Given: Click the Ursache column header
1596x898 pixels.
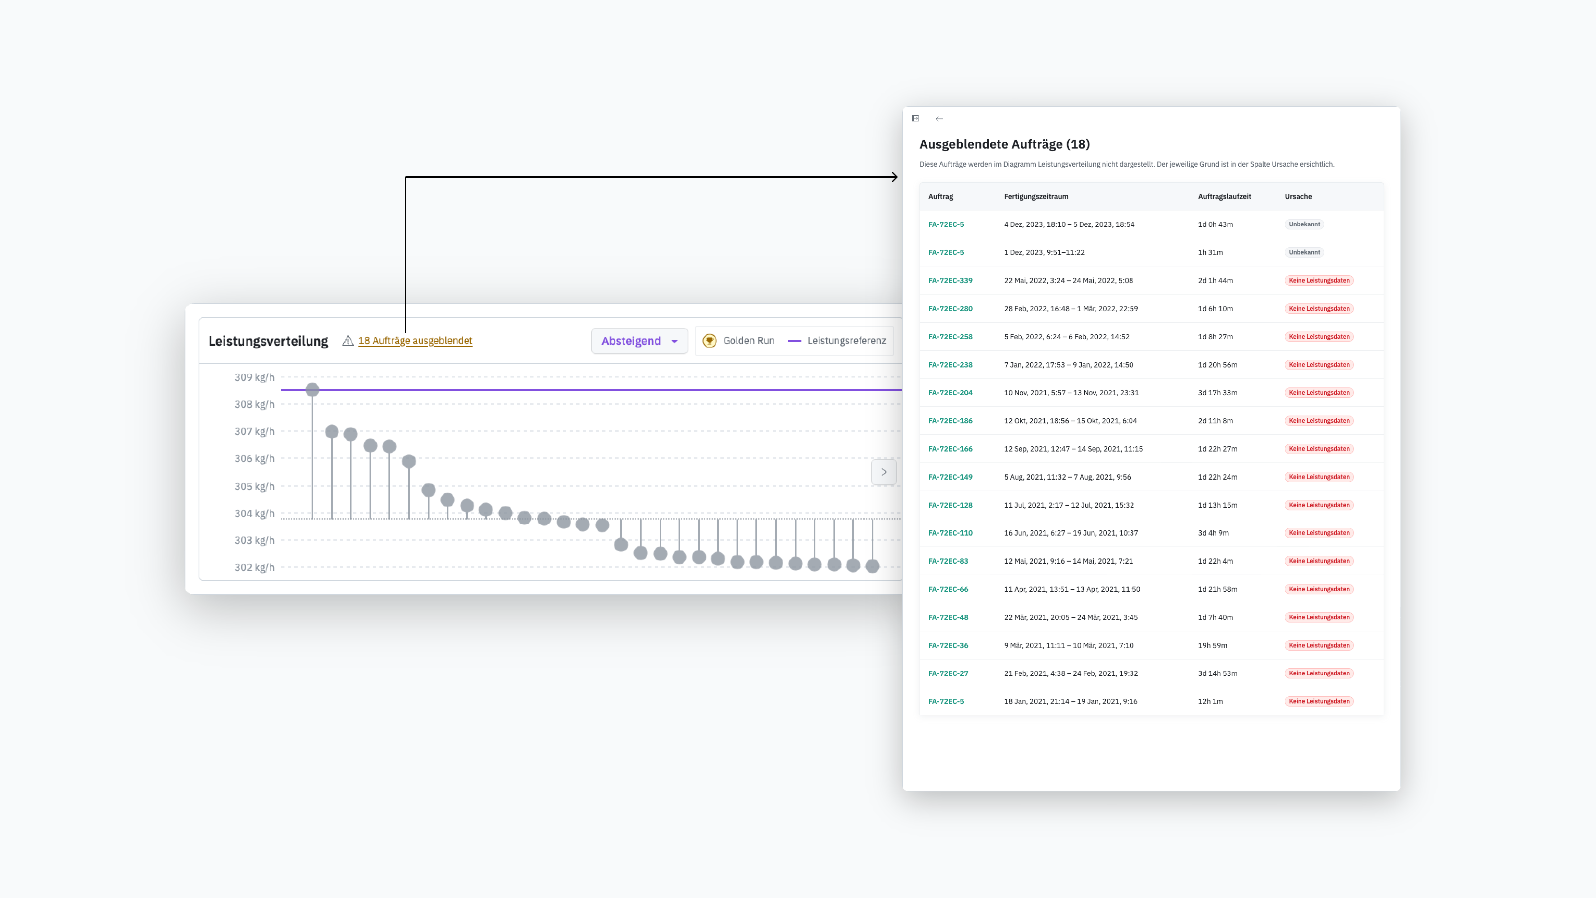Looking at the screenshot, I should (x=1298, y=197).
